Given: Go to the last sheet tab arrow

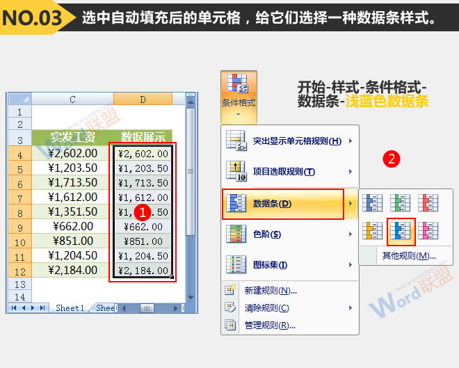Looking at the screenshot, I should (x=42, y=307).
